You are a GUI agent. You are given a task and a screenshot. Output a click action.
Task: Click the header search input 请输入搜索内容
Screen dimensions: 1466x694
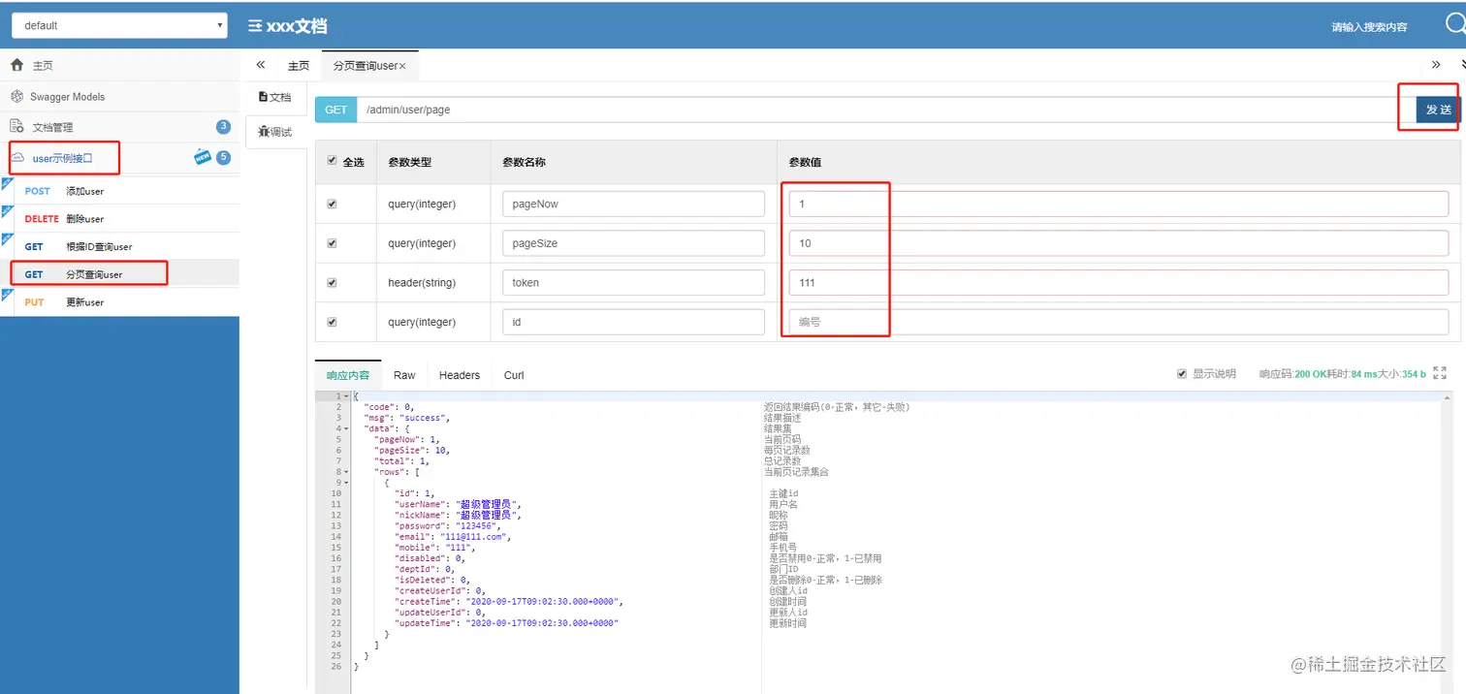[1369, 27]
